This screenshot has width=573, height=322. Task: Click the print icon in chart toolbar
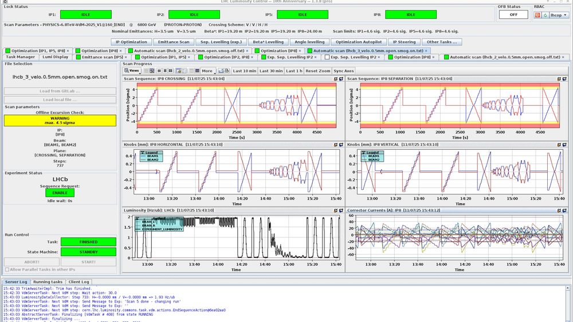point(226,71)
